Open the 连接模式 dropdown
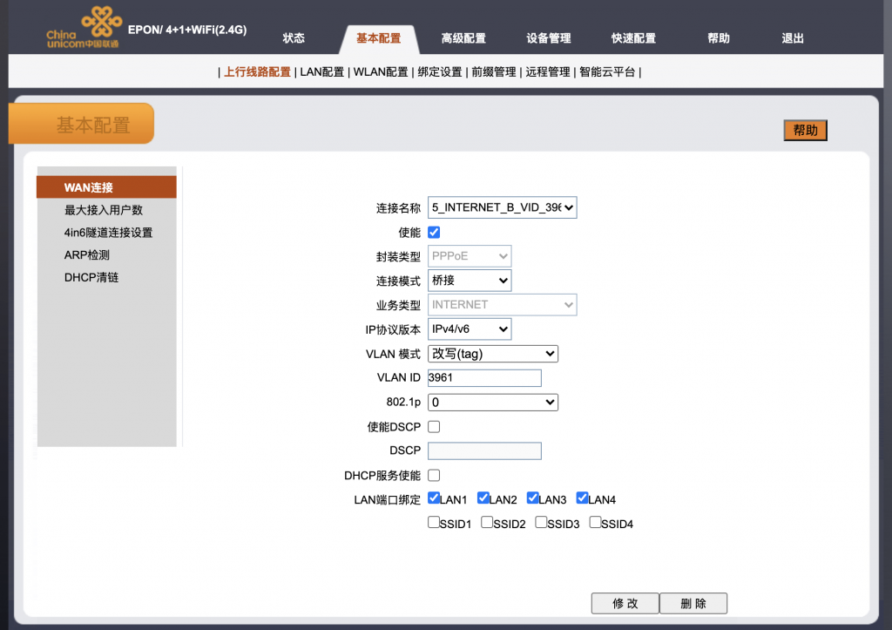The width and height of the screenshot is (892, 630). coord(470,281)
